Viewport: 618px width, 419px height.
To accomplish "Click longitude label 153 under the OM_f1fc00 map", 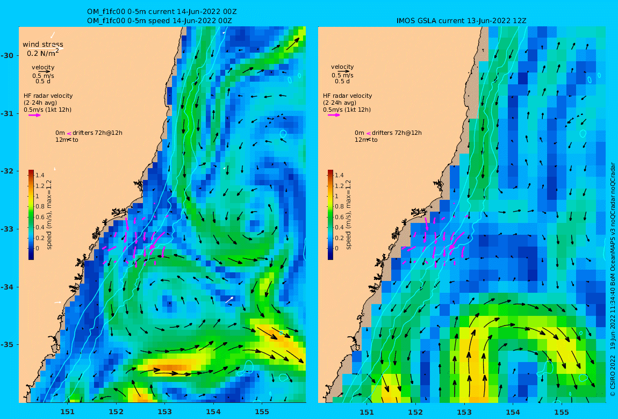I will point(165,412).
